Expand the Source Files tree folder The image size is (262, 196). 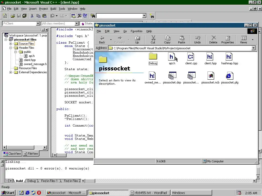point(10,44)
